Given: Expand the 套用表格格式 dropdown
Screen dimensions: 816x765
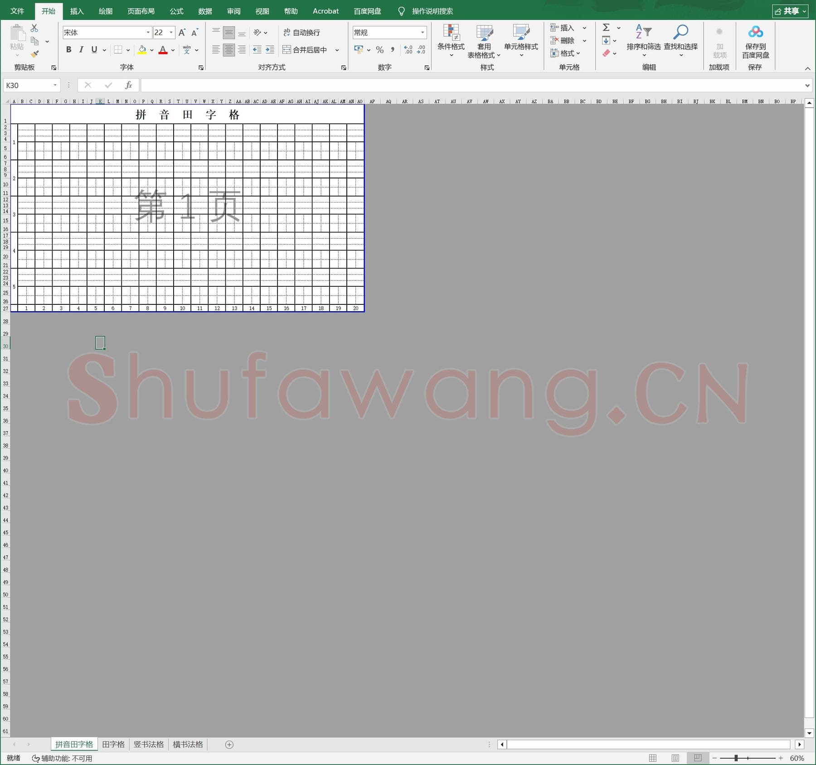Looking at the screenshot, I should point(499,55).
